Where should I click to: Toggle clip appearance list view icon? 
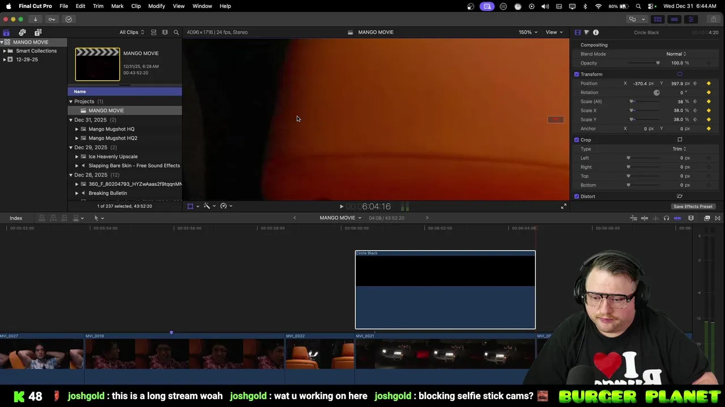153,32
